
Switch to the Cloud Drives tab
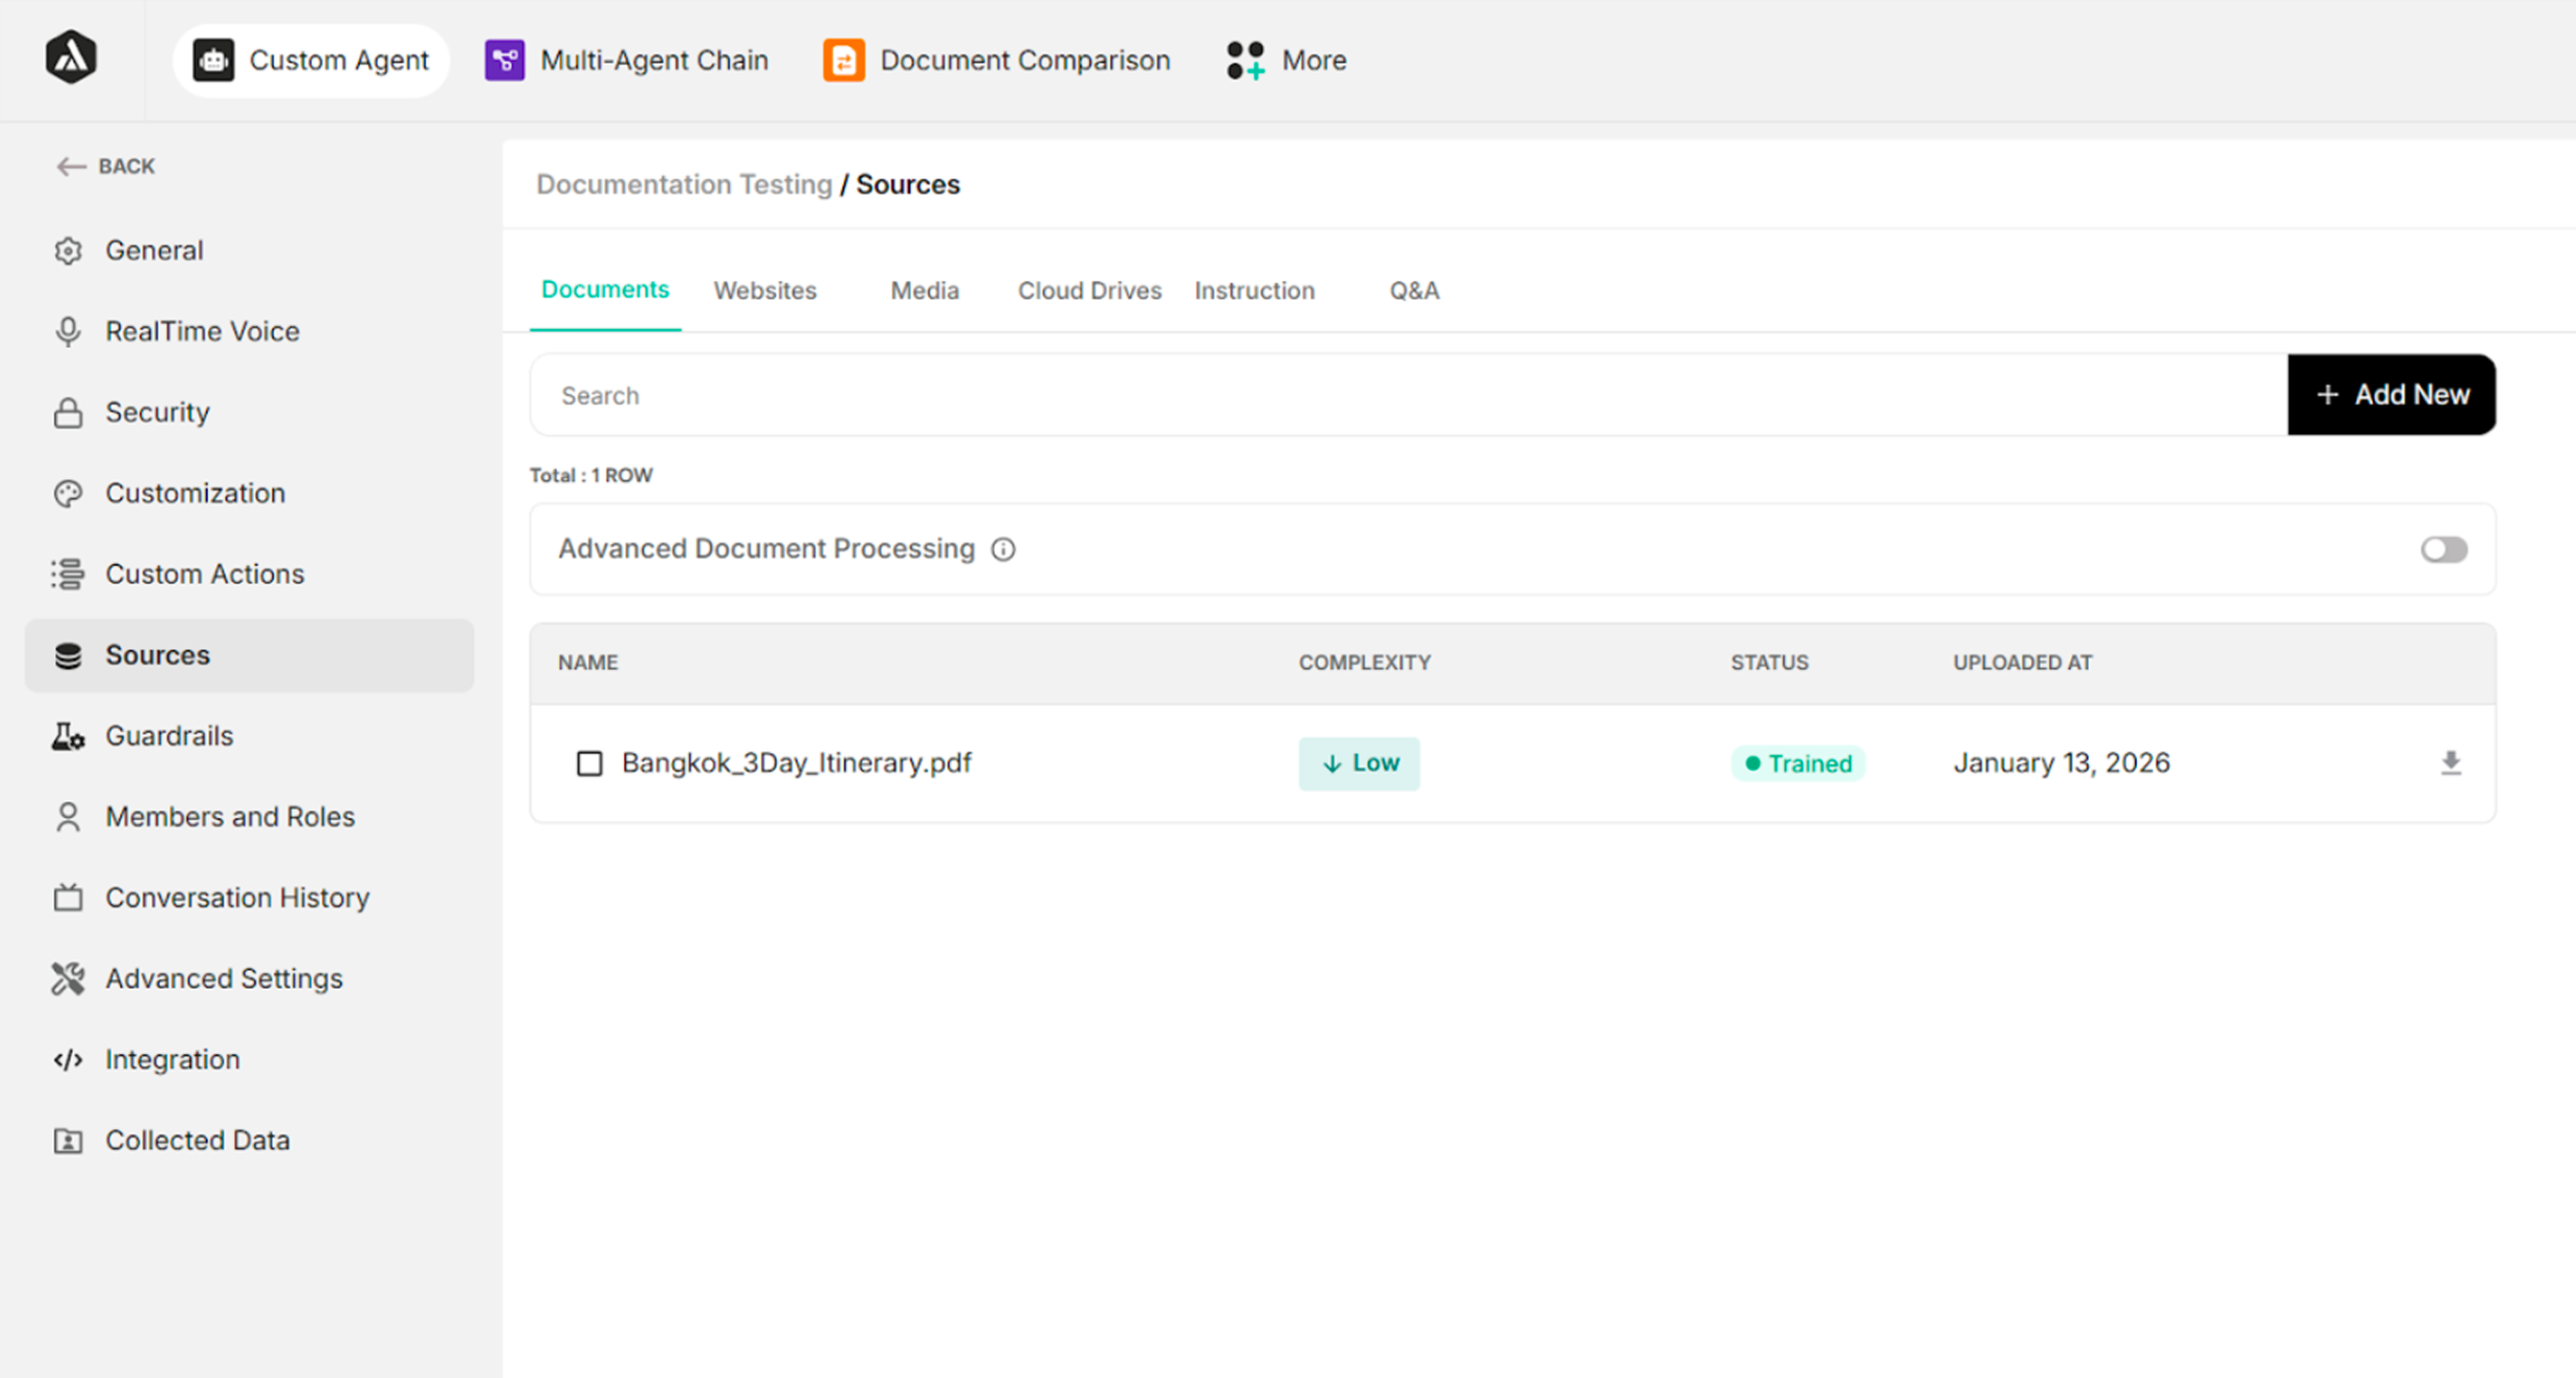click(1090, 291)
